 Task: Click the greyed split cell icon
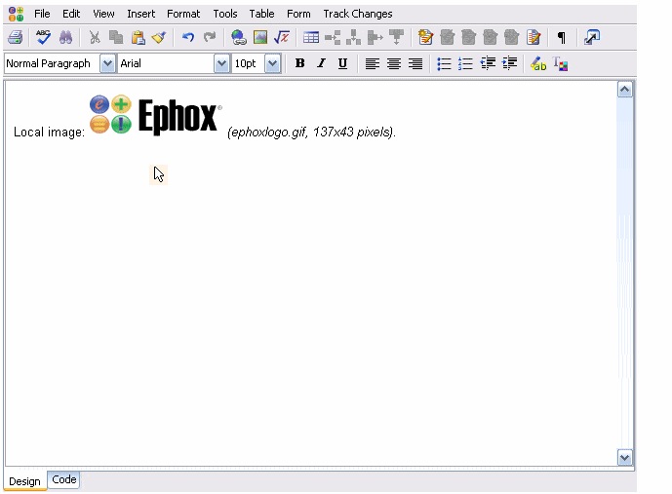(x=375, y=37)
